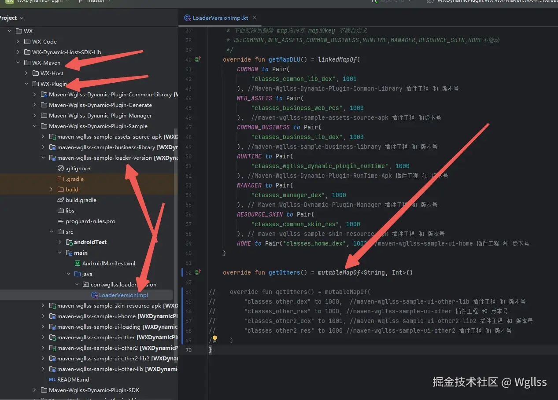Click the "classes_manager_dex" string
This screenshot has height=400, width=558.
coord(288,195)
